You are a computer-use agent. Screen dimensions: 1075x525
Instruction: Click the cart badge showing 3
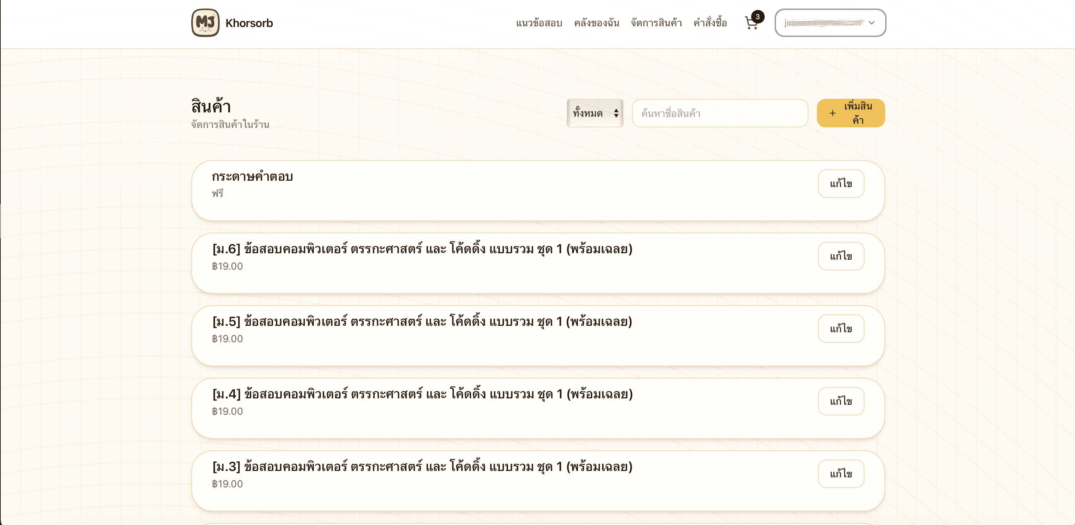pyautogui.click(x=758, y=17)
